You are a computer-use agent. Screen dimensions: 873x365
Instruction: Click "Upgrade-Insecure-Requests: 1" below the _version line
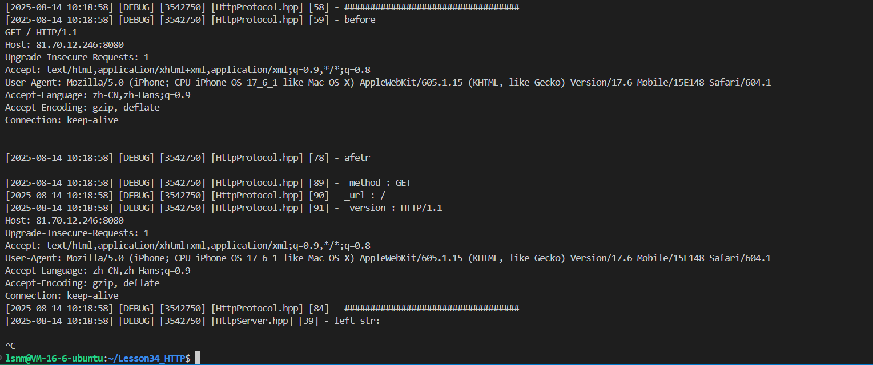(77, 233)
